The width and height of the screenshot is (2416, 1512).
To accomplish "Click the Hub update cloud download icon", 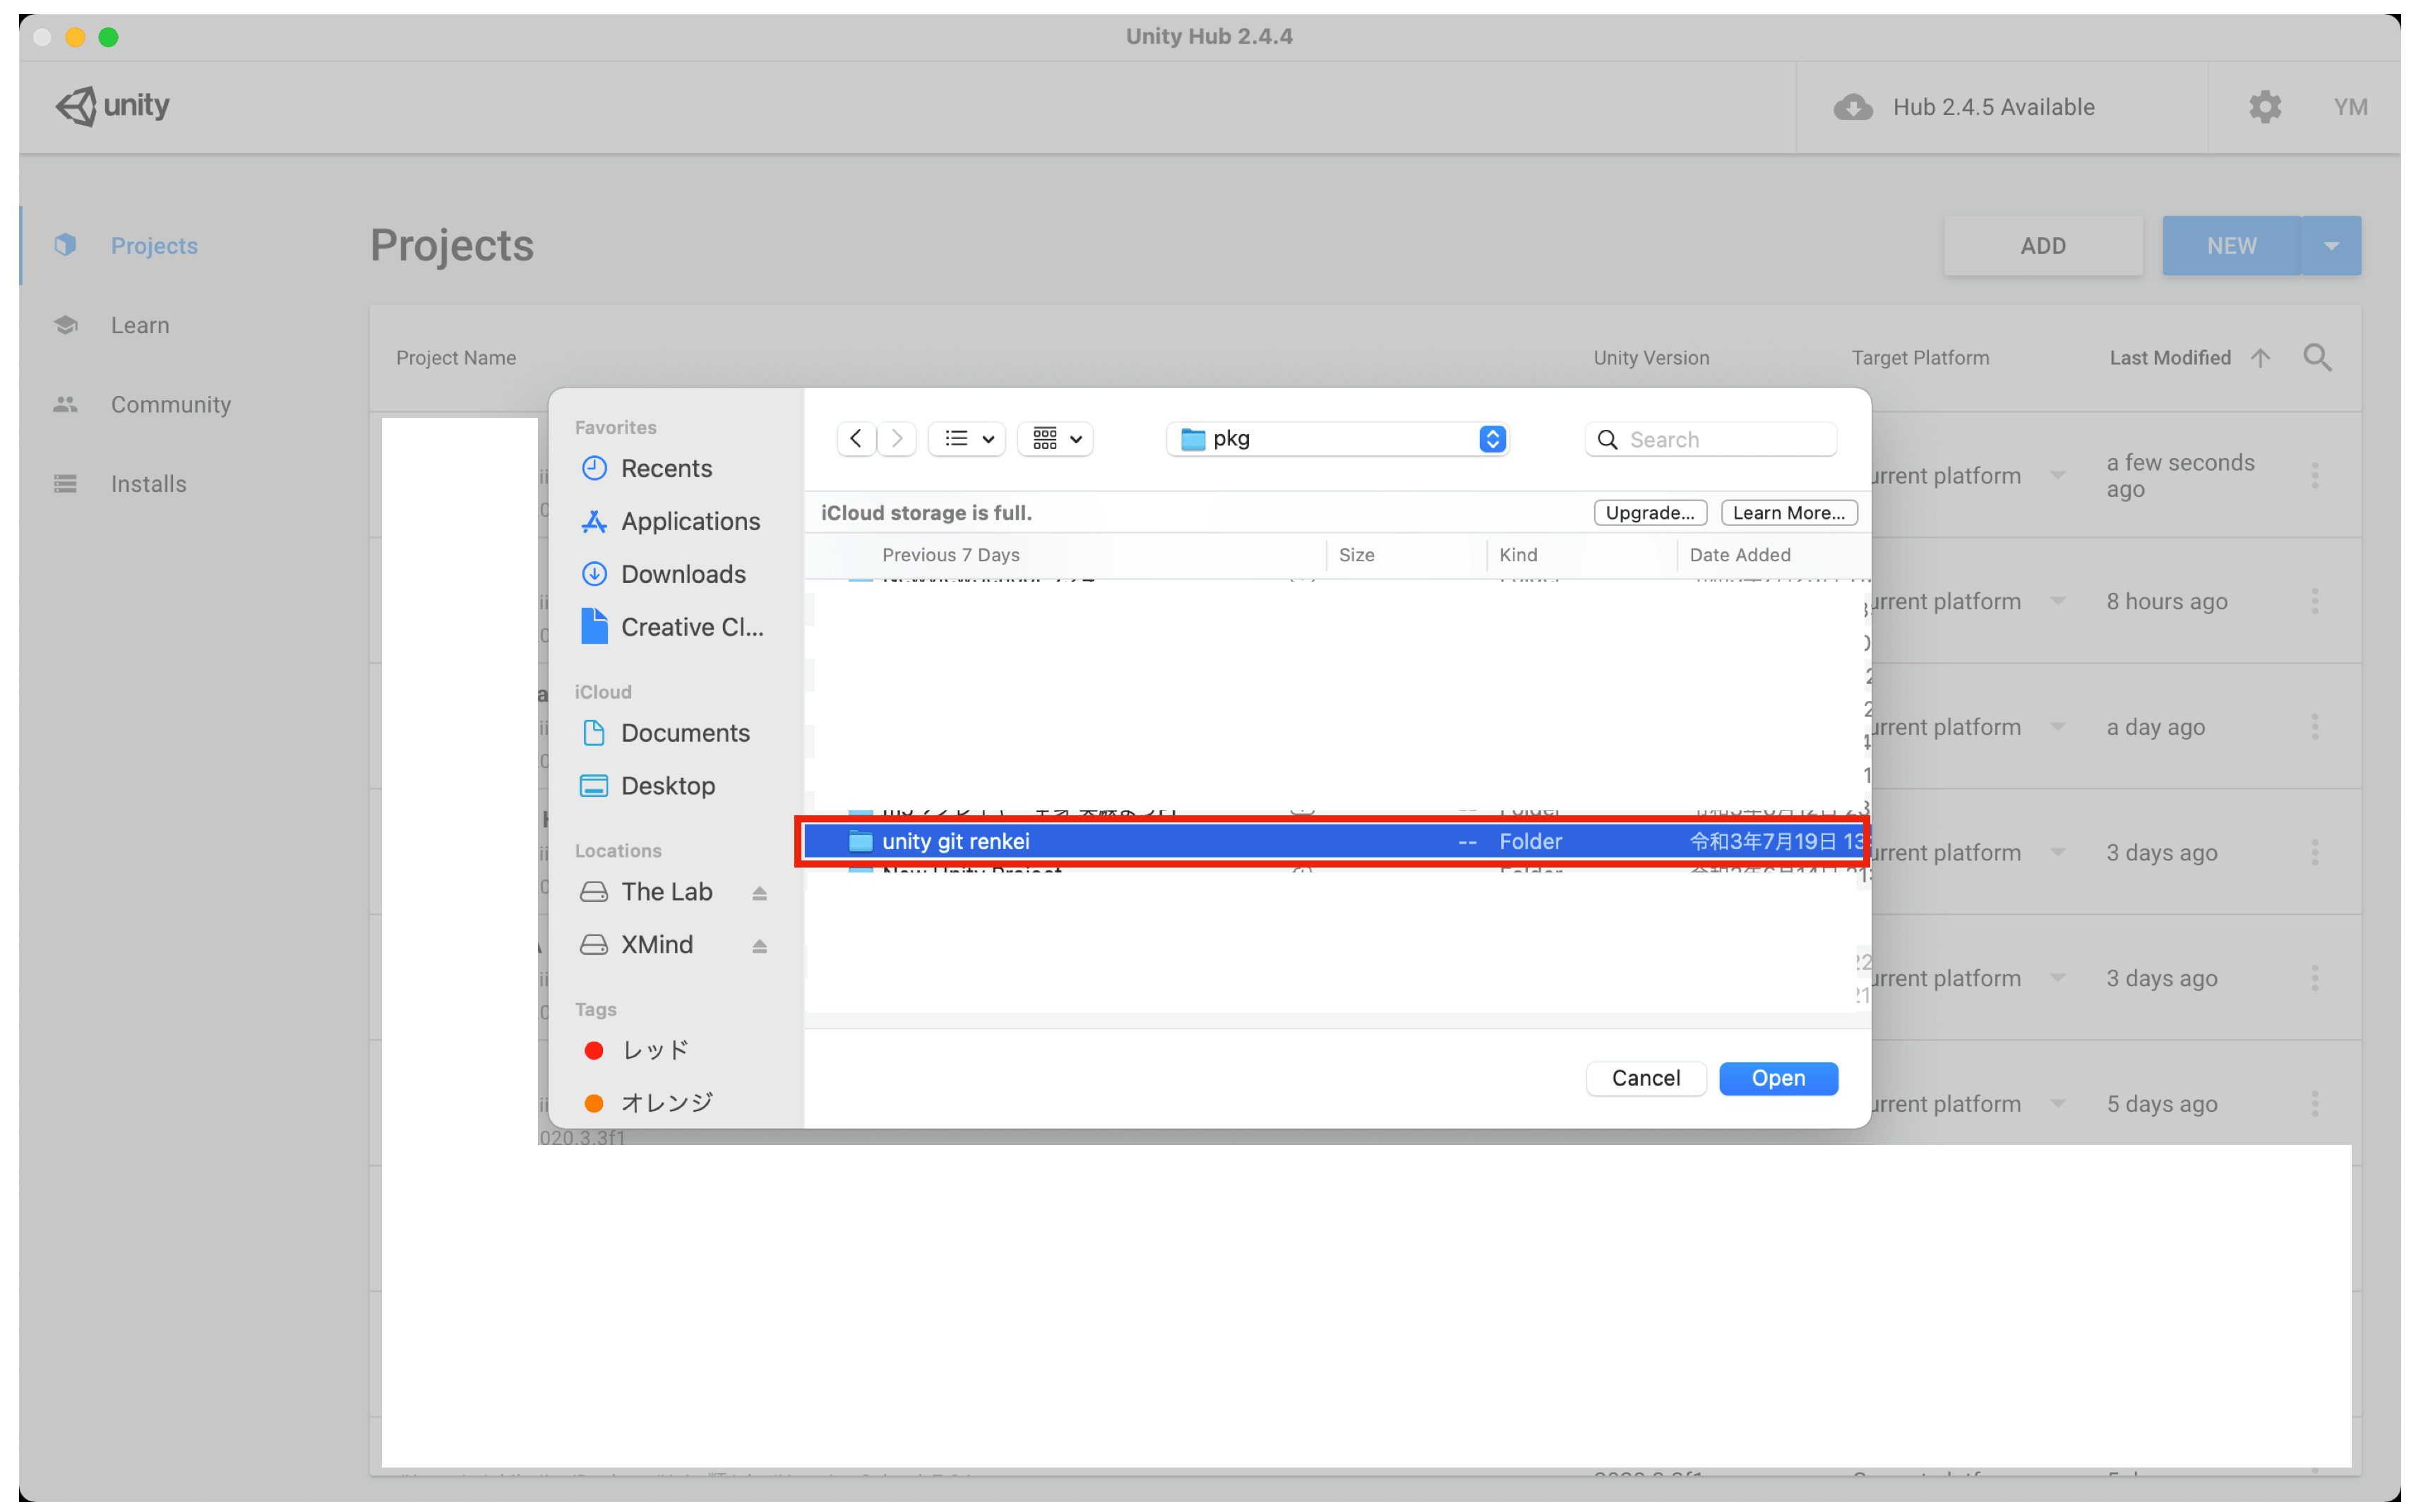I will [x=1852, y=107].
